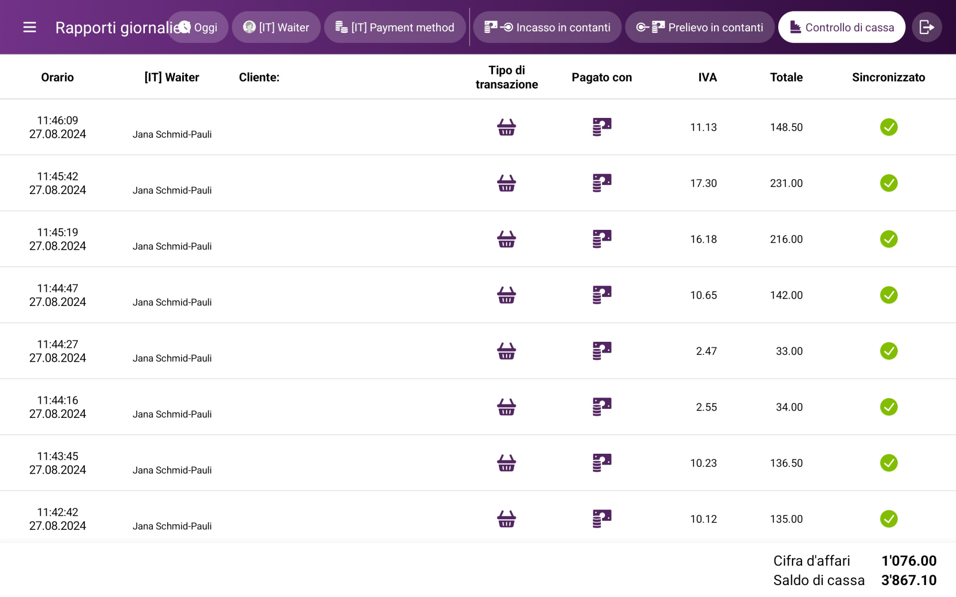Click total 148.50 value

pos(786,127)
